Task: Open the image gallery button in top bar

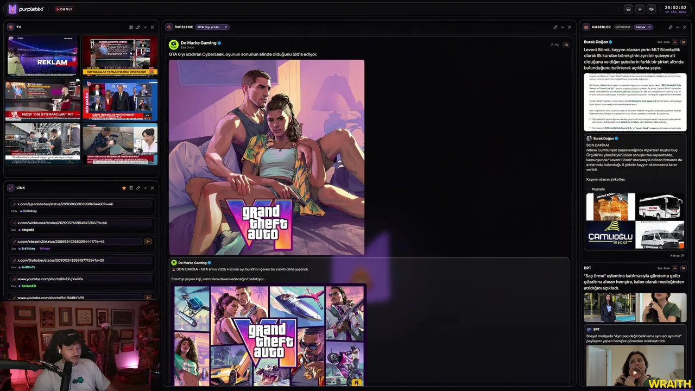Action: pyautogui.click(x=628, y=9)
